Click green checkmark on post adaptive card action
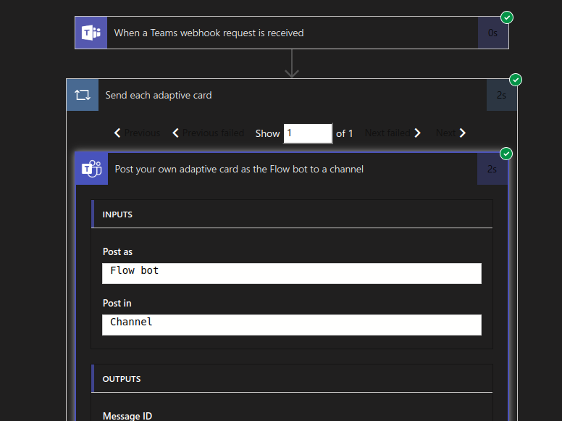The width and height of the screenshot is (562, 421). coord(506,154)
